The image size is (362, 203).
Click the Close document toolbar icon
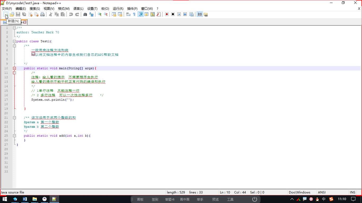point(30,14)
